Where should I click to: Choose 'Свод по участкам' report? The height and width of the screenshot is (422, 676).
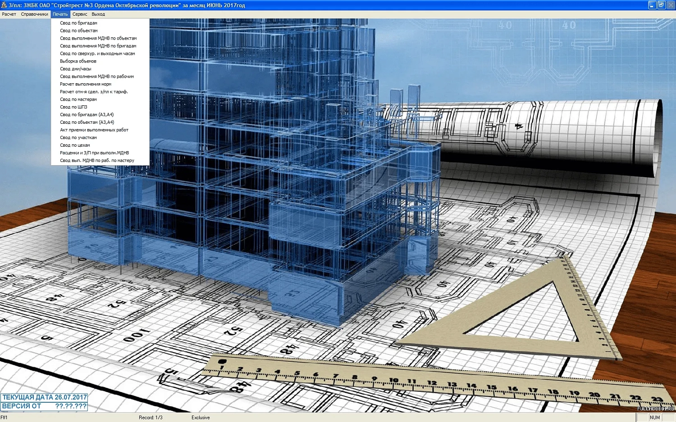coord(100,138)
